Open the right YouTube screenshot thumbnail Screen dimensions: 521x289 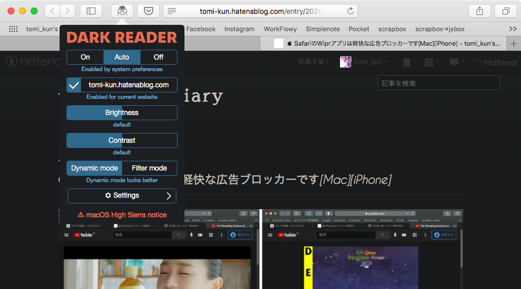tap(363, 249)
